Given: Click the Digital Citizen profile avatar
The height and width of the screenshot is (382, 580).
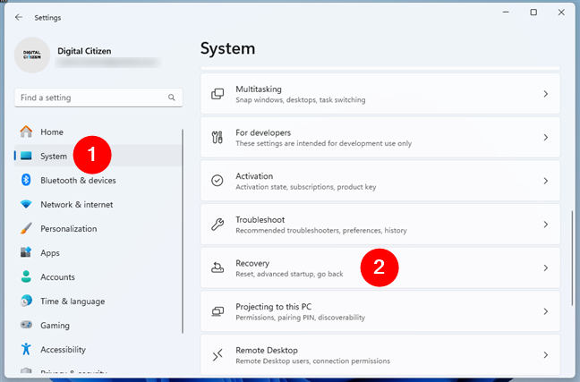Looking at the screenshot, I should point(33,55).
